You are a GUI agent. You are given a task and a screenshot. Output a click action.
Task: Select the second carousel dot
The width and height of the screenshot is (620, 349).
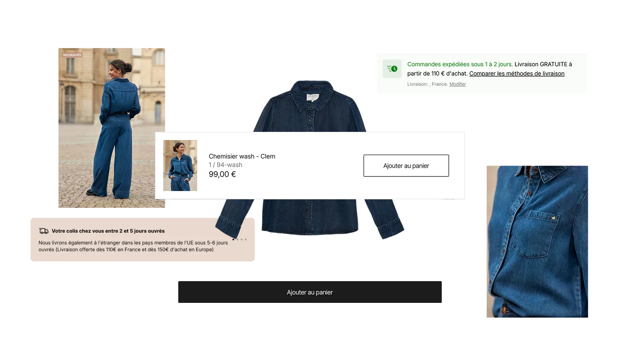point(238,240)
